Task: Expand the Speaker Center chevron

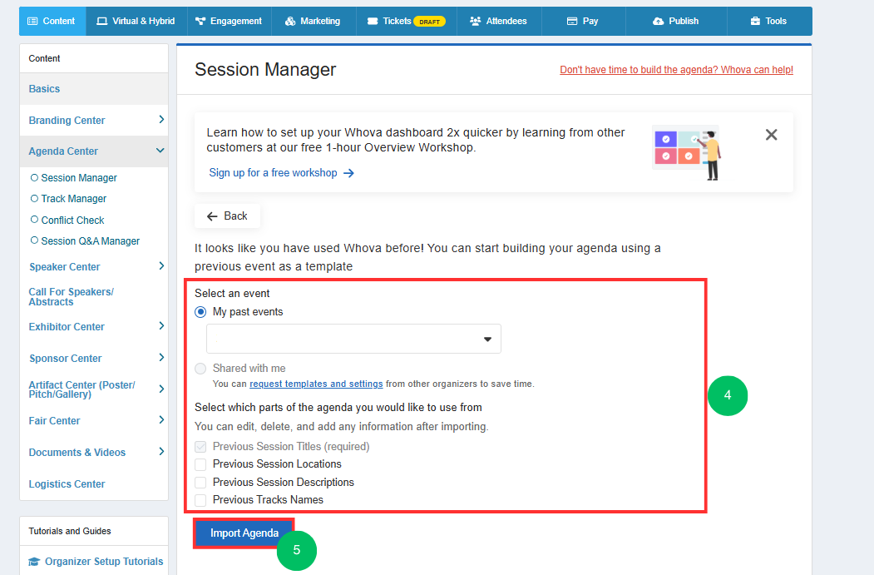Action: [161, 266]
